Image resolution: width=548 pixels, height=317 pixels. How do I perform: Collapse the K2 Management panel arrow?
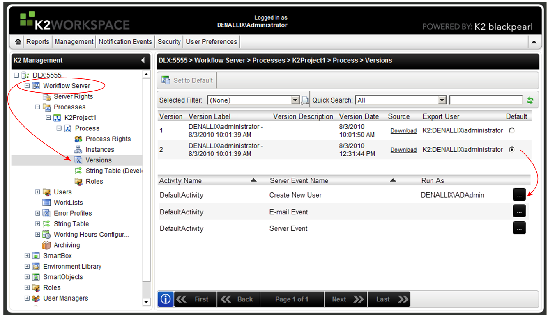coord(143,60)
